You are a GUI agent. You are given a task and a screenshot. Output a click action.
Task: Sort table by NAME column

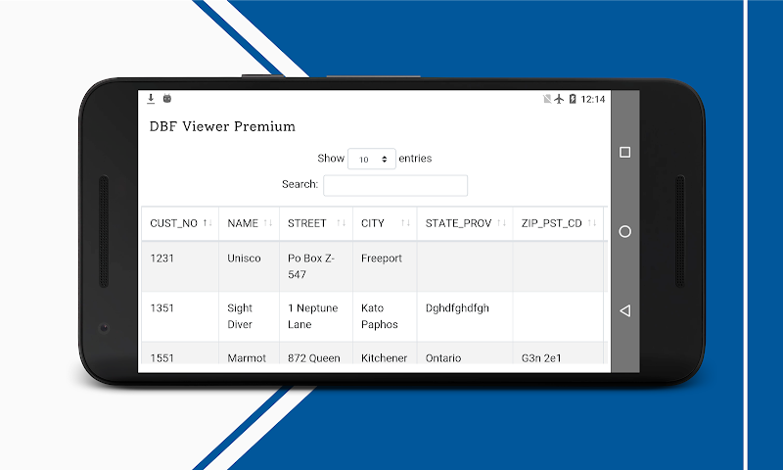click(250, 223)
